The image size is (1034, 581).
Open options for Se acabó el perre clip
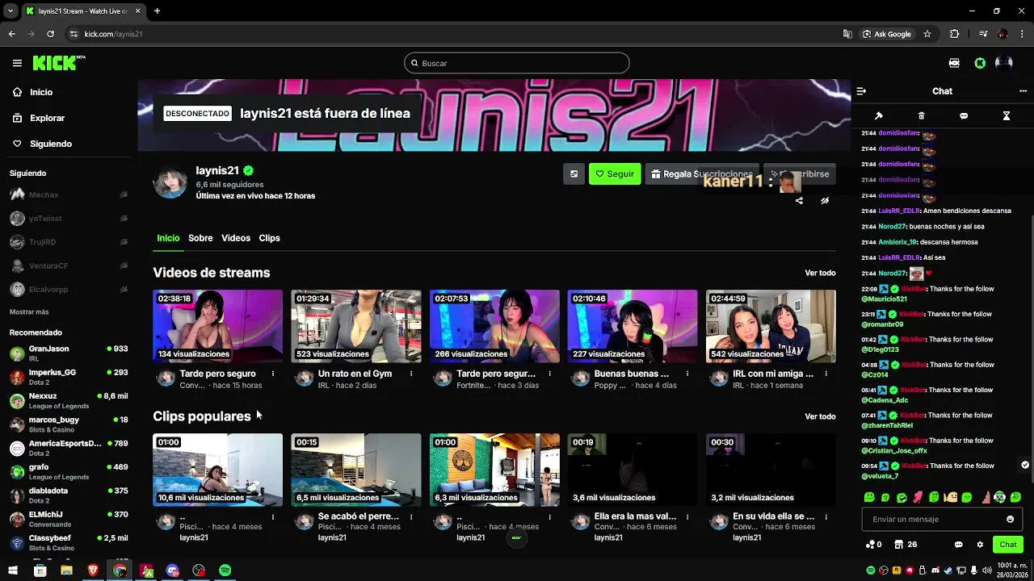click(411, 516)
